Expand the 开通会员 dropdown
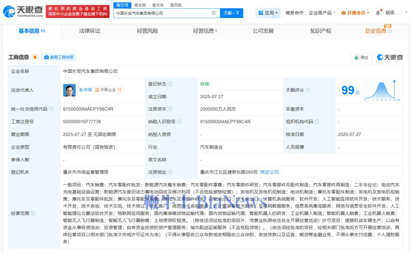This screenshot has height=253, width=411. 355,13
